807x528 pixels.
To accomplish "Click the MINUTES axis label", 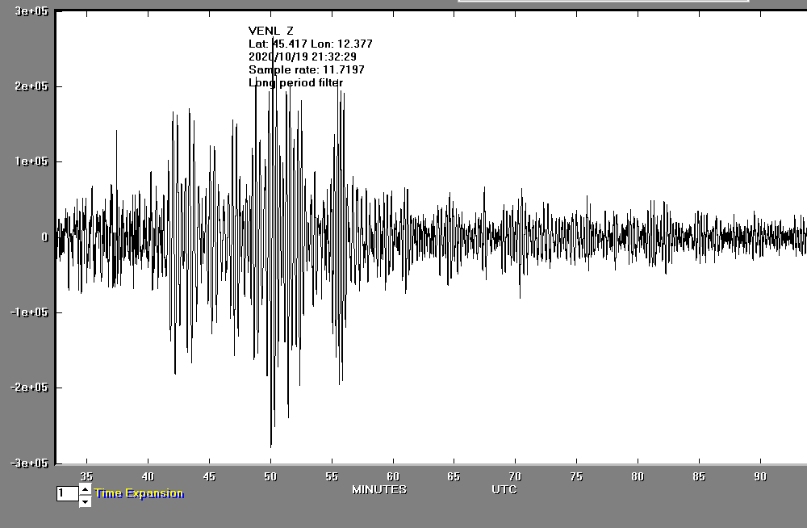I will [378, 489].
